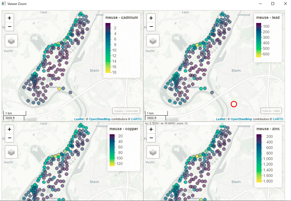This screenshot has width=291, height=201.
Task: Open layers control on lead map
Action: (x=153, y=41)
